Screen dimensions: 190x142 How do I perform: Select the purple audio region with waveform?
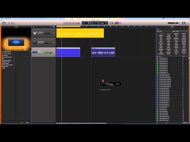point(103,52)
